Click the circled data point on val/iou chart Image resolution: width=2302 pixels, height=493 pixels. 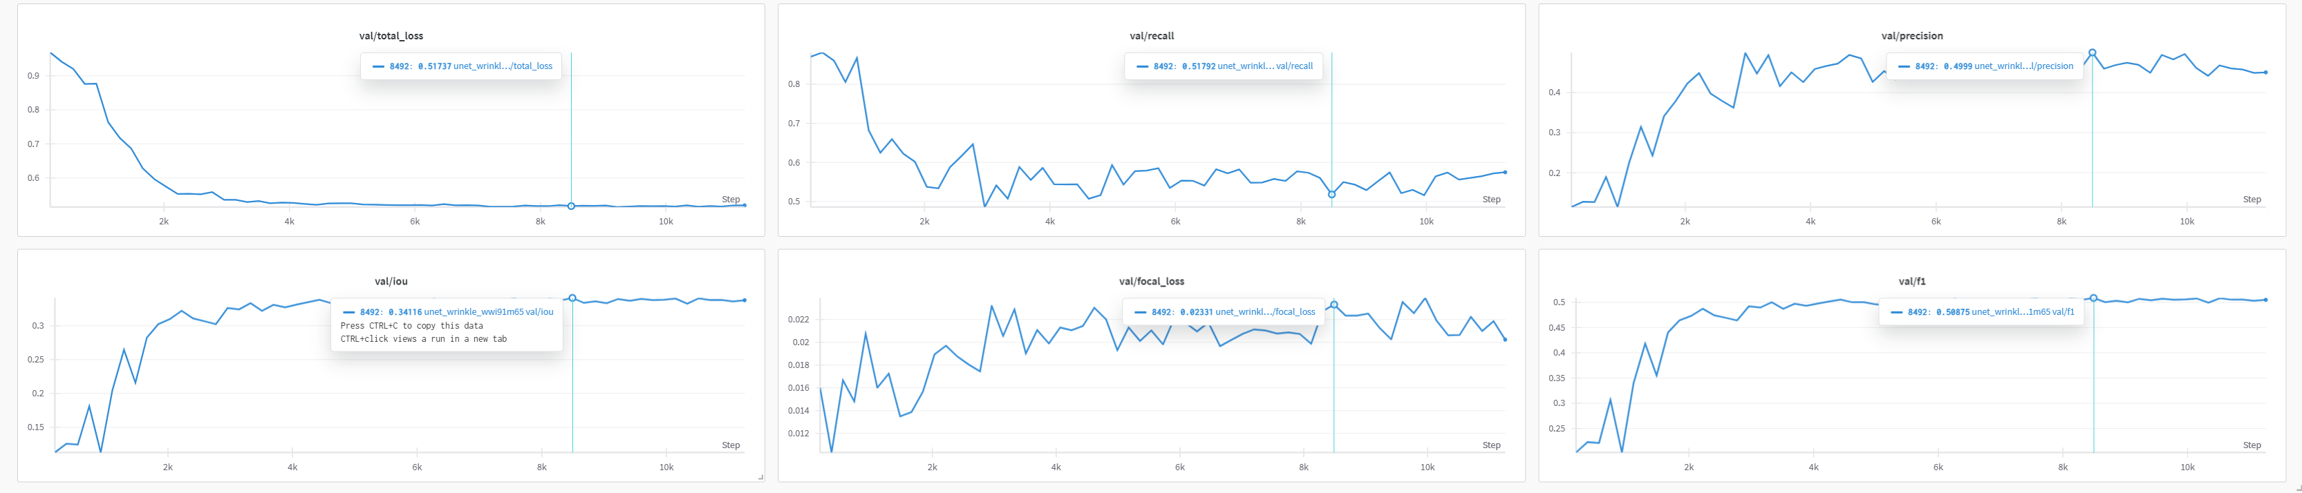pos(572,298)
